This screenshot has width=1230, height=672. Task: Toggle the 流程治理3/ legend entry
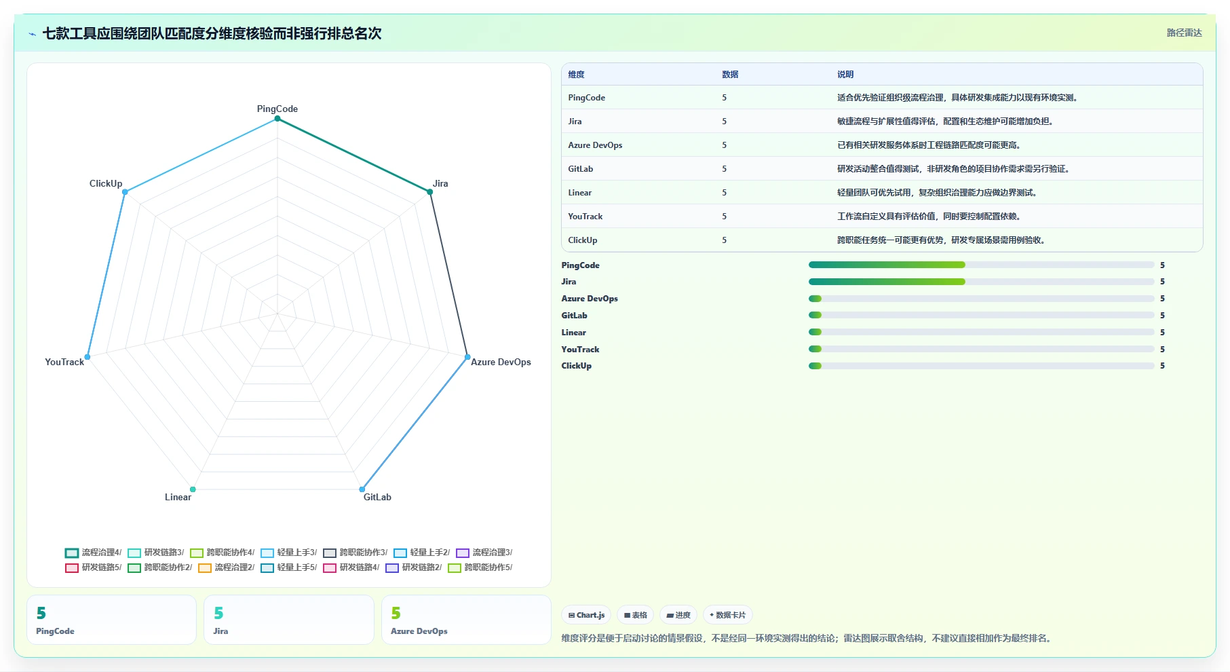click(484, 553)
